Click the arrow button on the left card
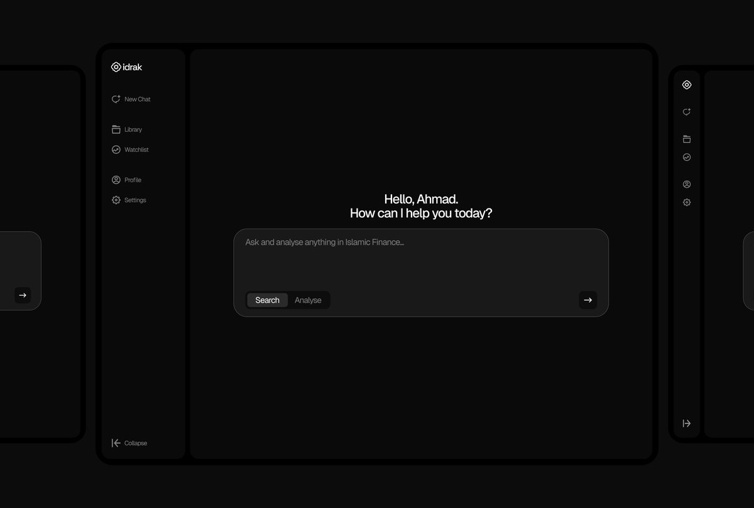This screenshot has width=754, height=508. pyautogui.click(x=23, y=295)
